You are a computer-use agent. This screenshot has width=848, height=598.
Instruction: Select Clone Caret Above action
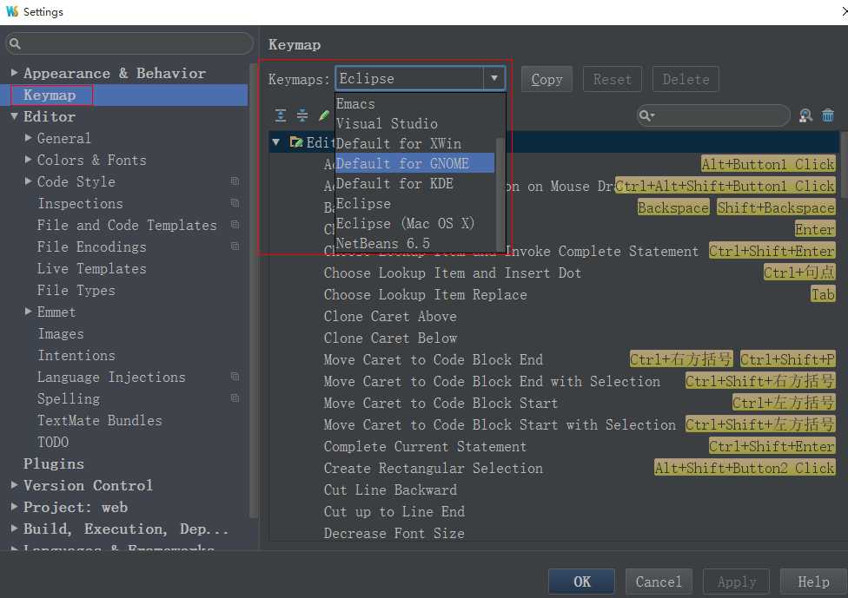pyautogui.click(x=390, y=316)
